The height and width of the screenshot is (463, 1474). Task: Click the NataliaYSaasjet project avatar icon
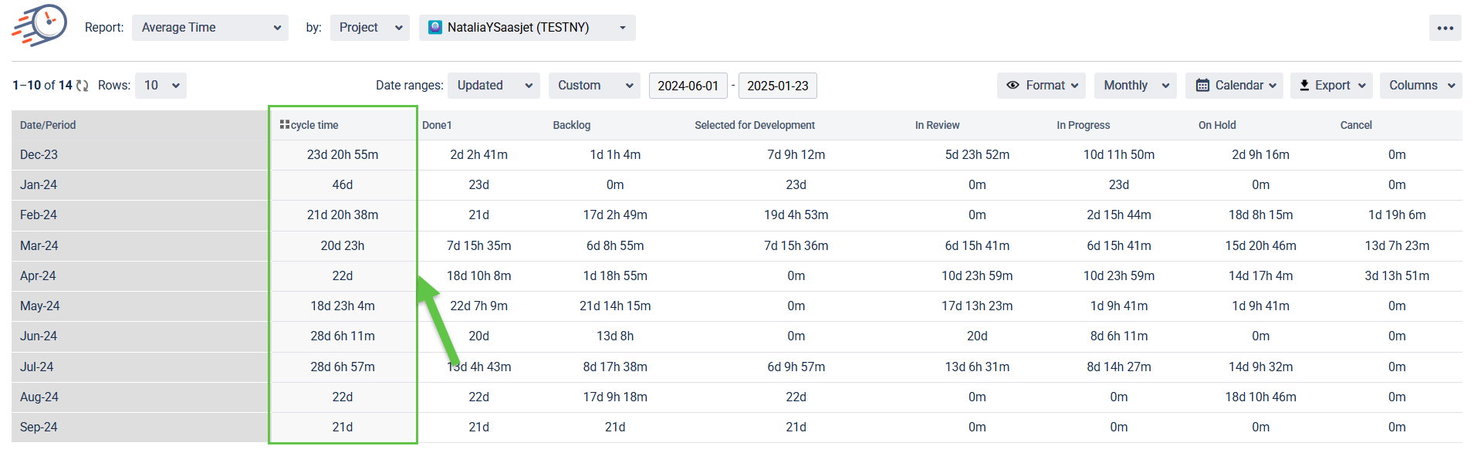(x=435, y=28)
